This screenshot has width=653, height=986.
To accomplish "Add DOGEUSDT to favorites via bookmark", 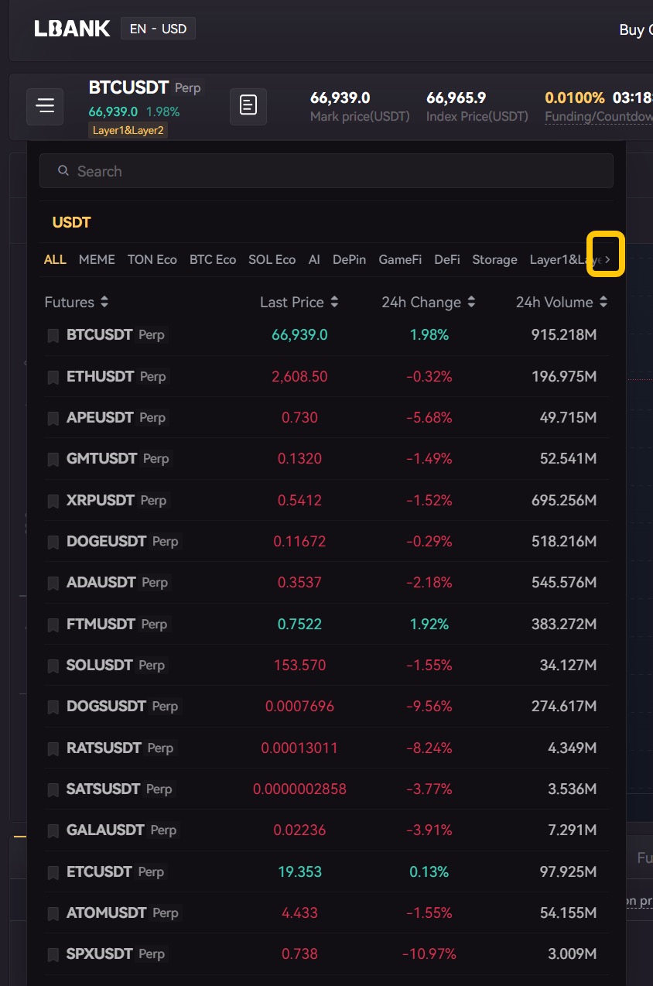I will coord(53,542).
